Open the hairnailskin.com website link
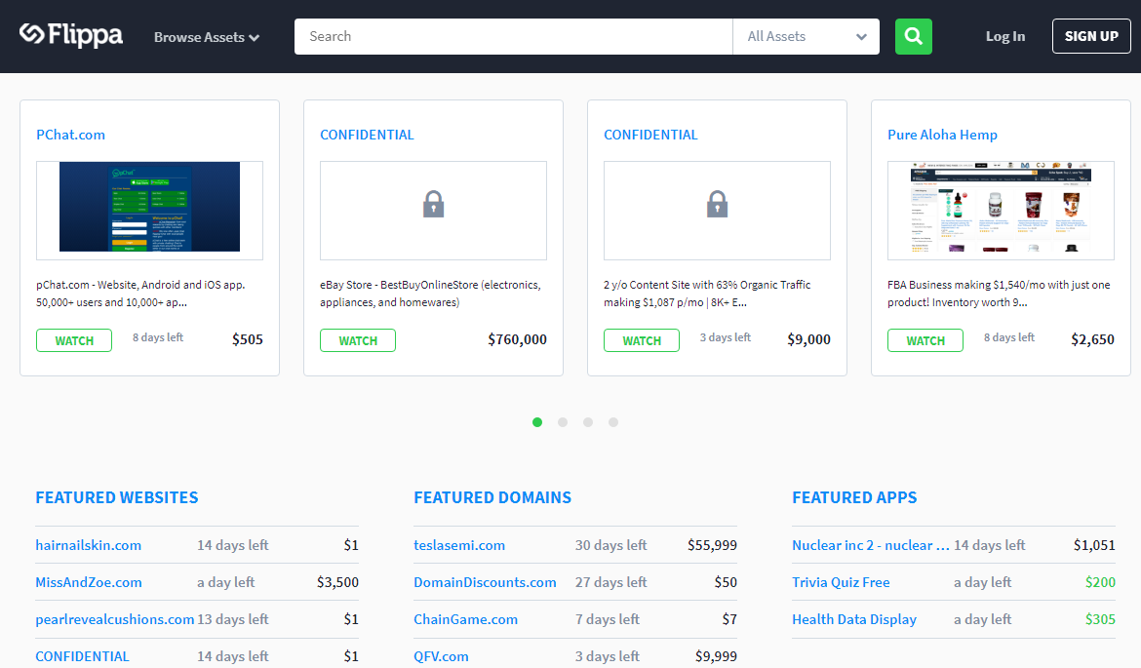The image size is (1141, 668). 88,545
